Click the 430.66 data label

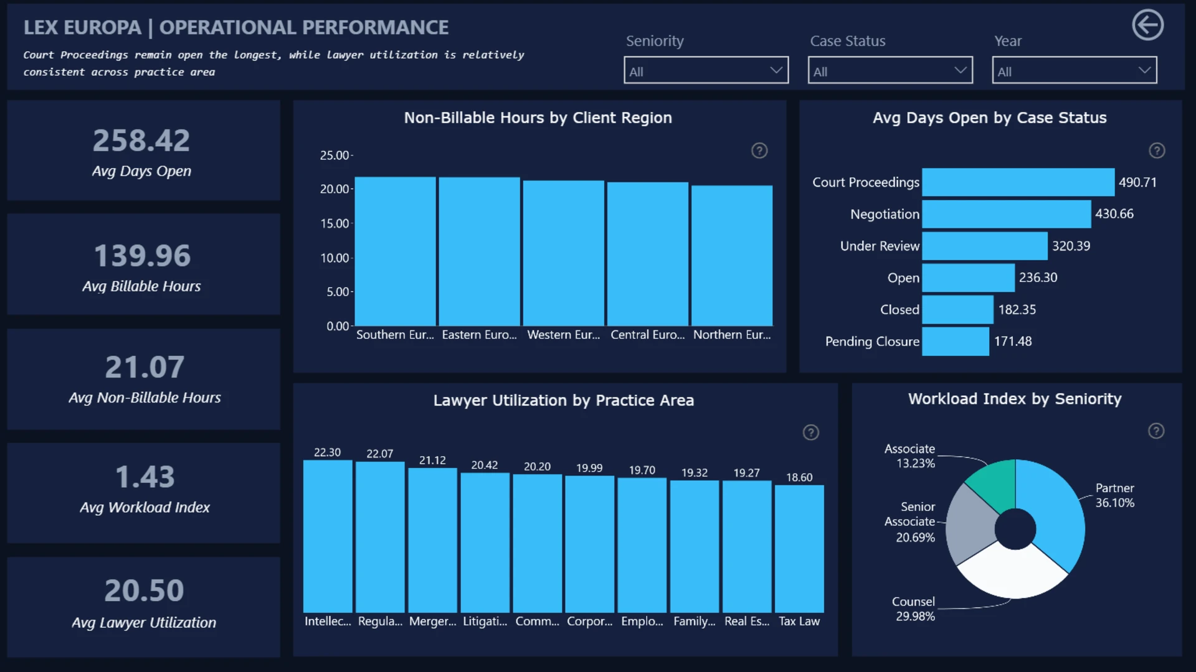pos(1114,214)
